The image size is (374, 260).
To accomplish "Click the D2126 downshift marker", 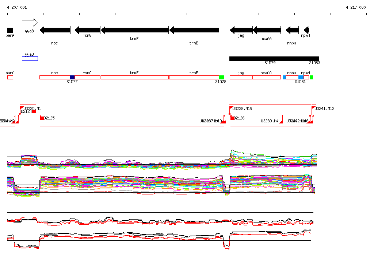I will pos(232,118).
